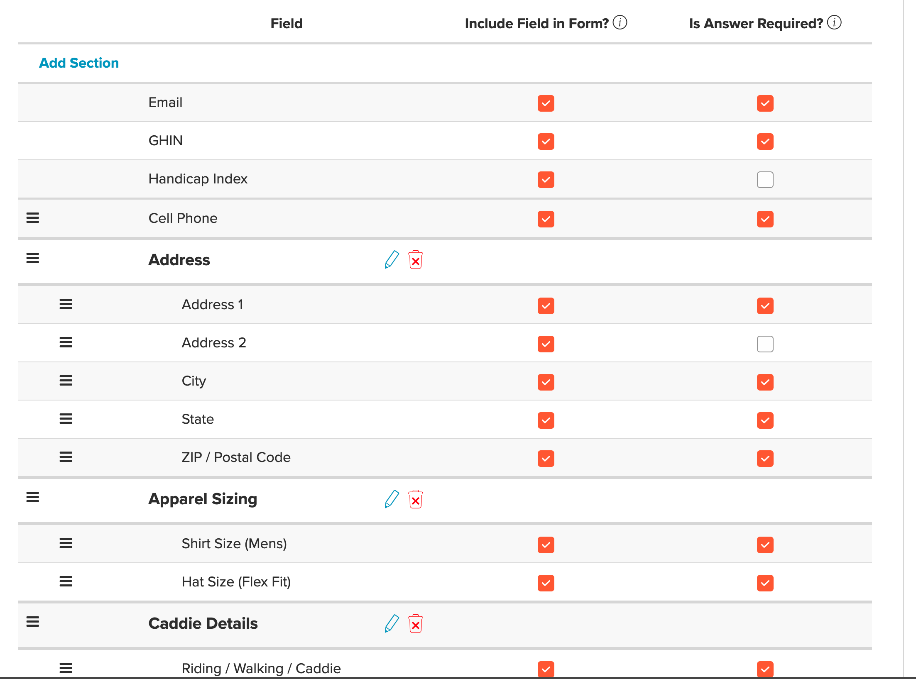Toggle Answer Required for Cell Phone
This screenshot has height=679, width=916.
point(765,219)
